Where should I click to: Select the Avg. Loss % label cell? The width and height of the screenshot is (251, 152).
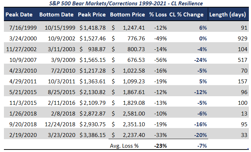124,146
